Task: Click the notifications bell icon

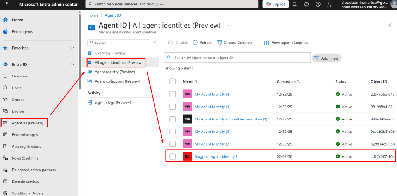Action: pos(295,4)
